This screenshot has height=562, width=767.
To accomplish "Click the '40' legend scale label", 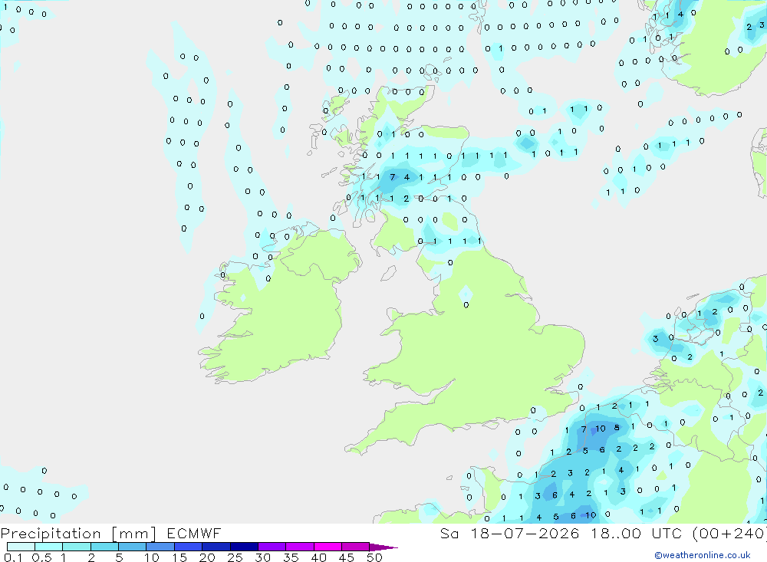I will click(318, 557).
